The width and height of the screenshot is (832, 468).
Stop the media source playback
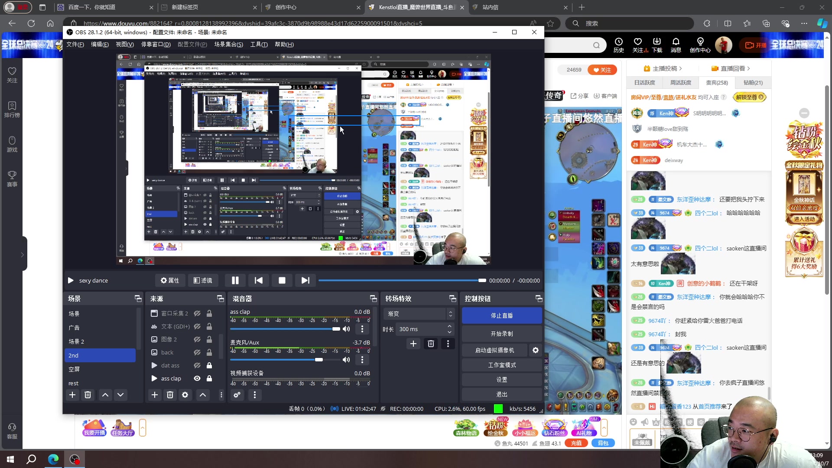tap(282, 280)
